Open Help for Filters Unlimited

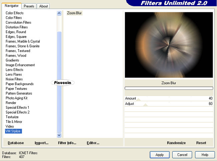[x=205, y=155]
